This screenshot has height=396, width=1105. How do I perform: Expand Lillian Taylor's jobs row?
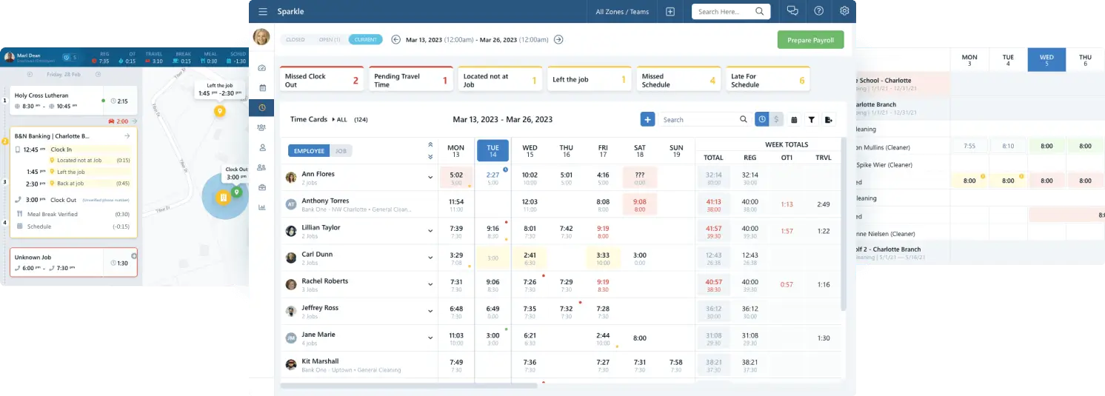[x=430, y=231]
